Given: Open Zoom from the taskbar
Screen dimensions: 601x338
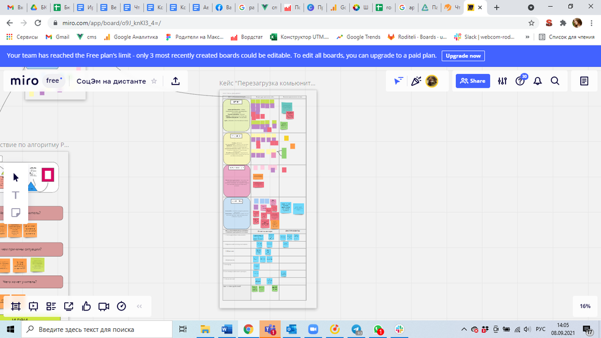Looking at the screenshot, I should pos(313,329).
